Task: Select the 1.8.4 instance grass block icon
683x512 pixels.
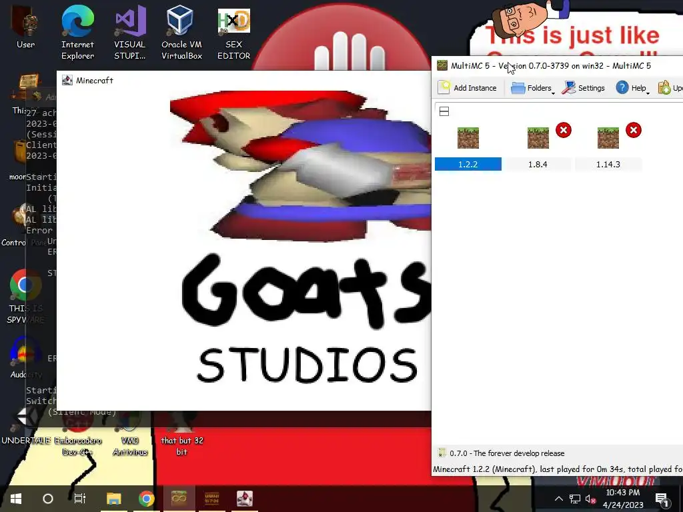Action: coord(538,137)
